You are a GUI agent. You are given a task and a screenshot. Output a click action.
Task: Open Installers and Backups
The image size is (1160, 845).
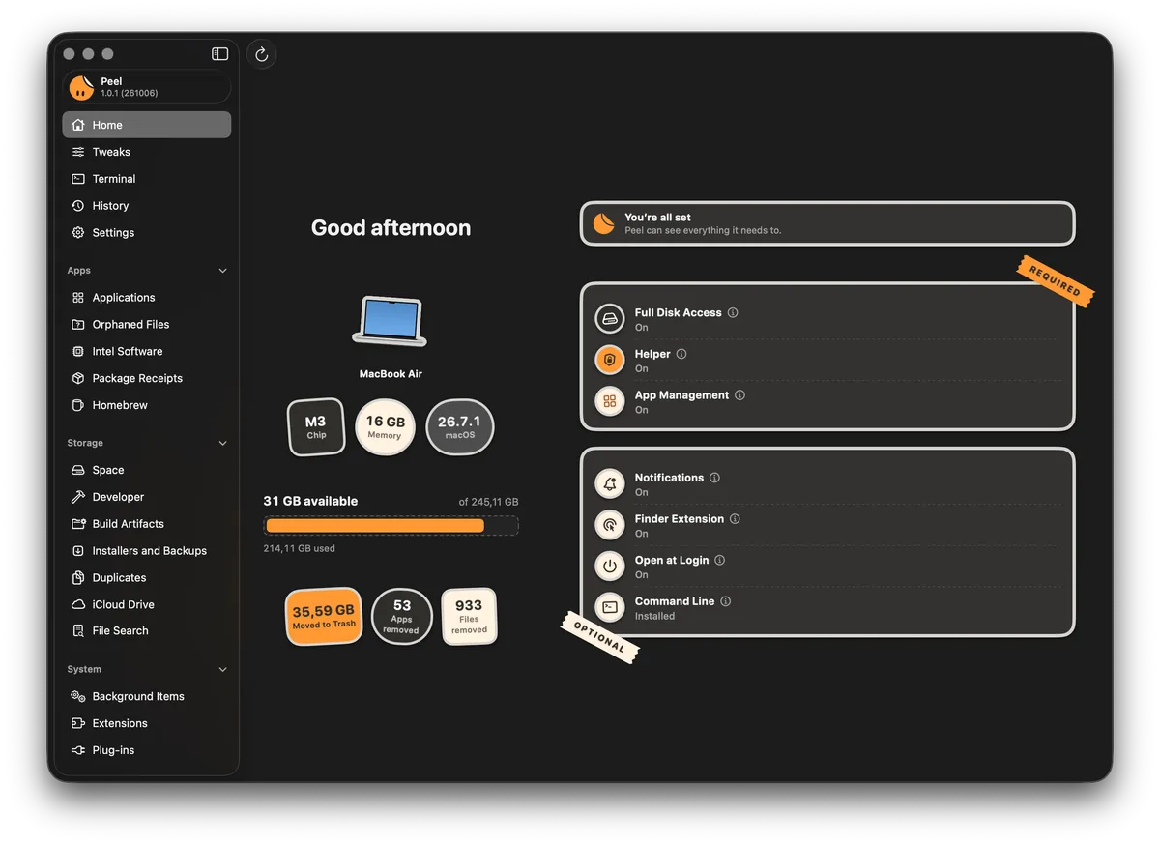coord(147,551)
